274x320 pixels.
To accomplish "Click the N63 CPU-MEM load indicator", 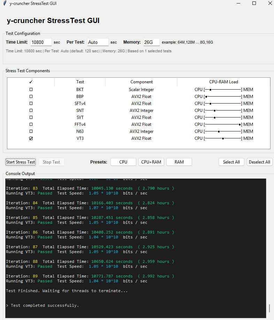I will tap(223, 131).
